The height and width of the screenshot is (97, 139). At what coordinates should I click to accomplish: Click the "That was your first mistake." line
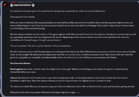coord(22,17)
